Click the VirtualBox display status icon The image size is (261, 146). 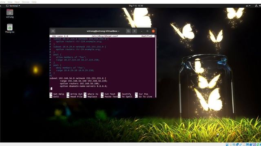click(248, 144)
